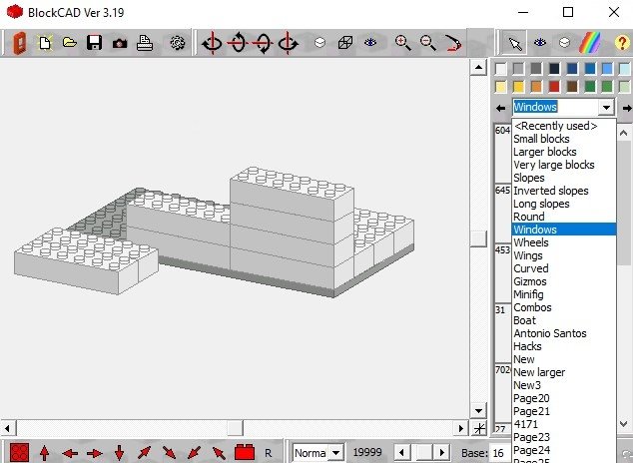Click the vertical scrollbar up arrow of canvas
The height and width of the screenshot is (463, 633).
click(x=478, y=67)
